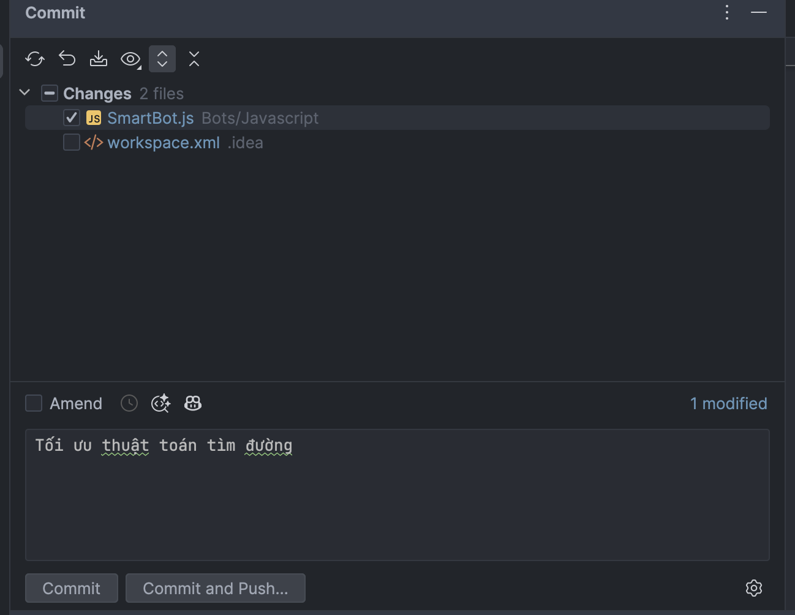
Task: Open commit options gear icon
Action: 754,588
